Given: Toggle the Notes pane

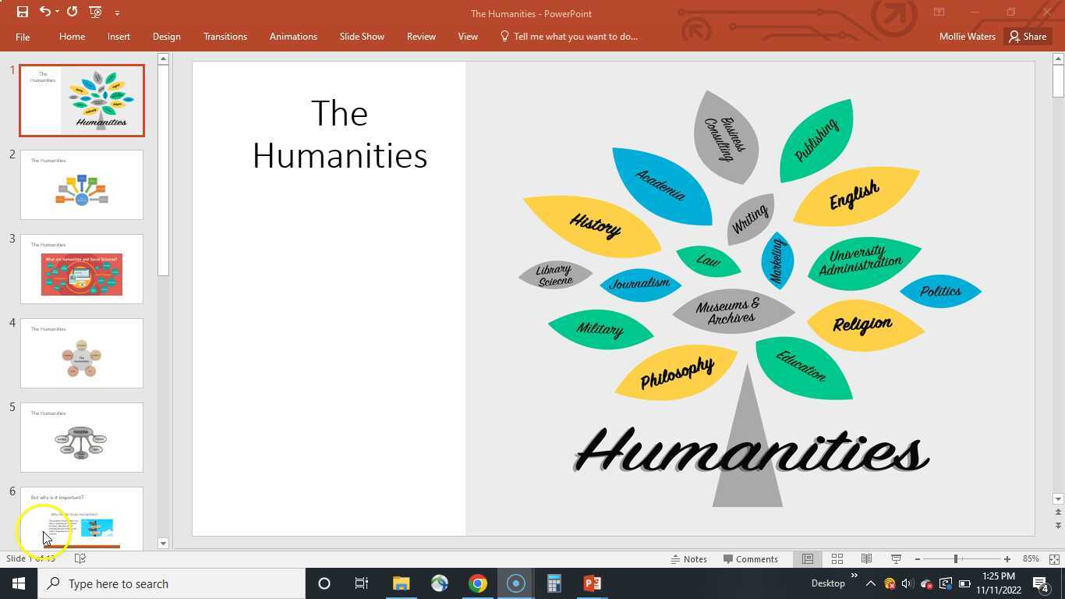Looking at the screenshot, I should coord(689,559).
